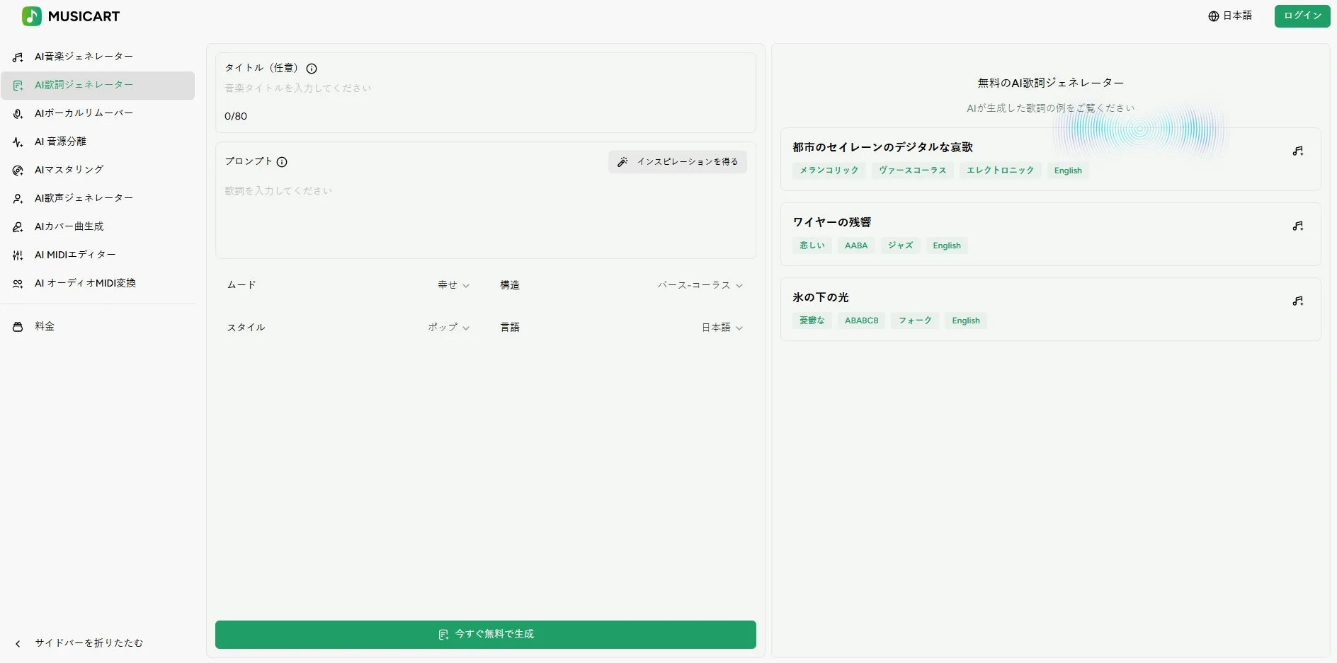Open the ムード dropdown showing 幸せ
The width and height of the screenshot is (1337, 663).
click(451, 284)
